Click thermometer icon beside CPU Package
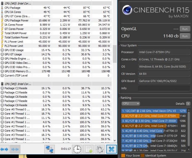The width and height of the screenshot is (192, 158). [2, 7]
